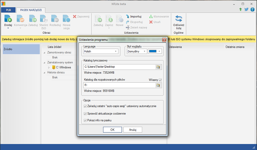Click Załaduj icon in Ustawienia group
Screen dimensions: 257x150
coord(98,18)
